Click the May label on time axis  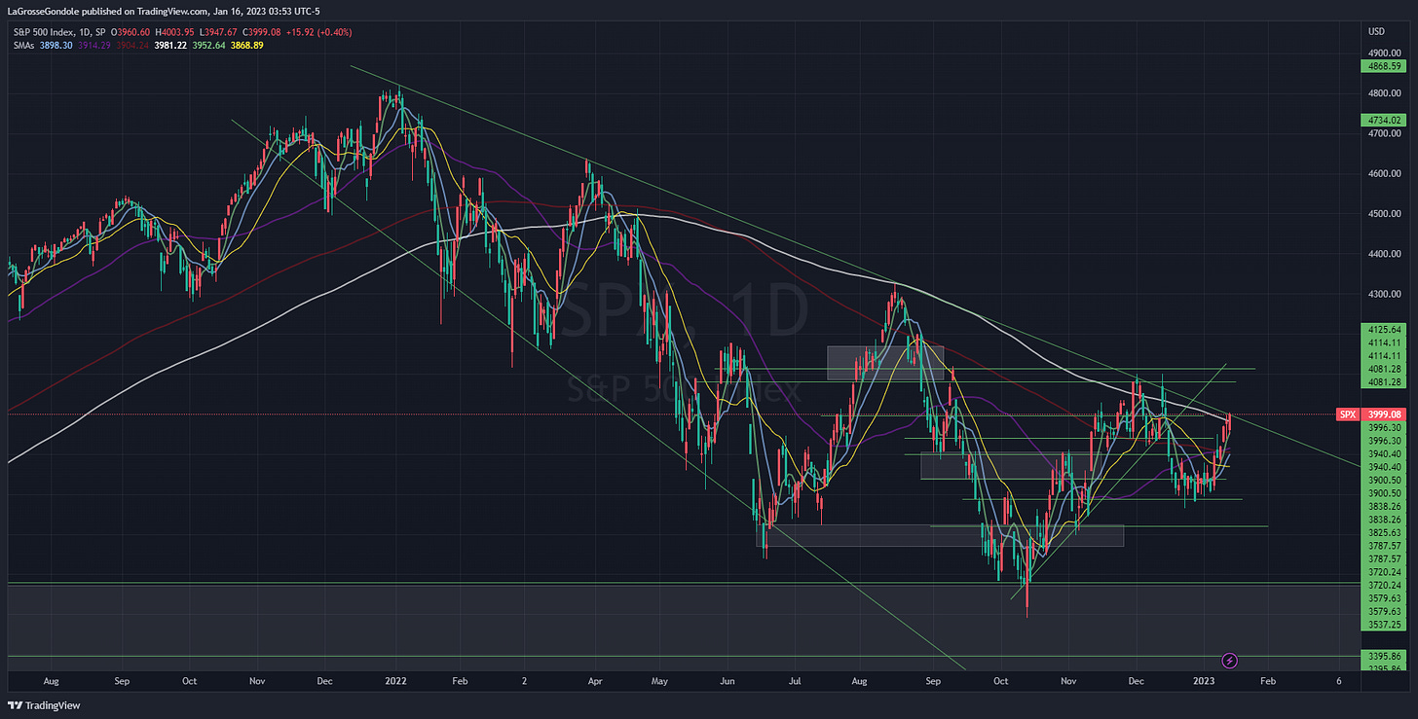click(x=661, y=683)
